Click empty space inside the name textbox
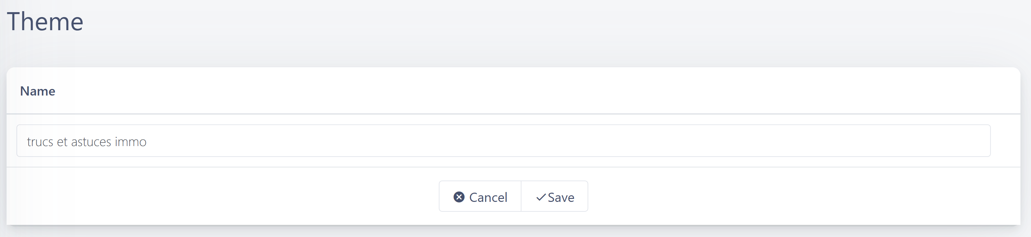Image resolution: width=1031 pixels, height=237 pixels. click(560, 141)
